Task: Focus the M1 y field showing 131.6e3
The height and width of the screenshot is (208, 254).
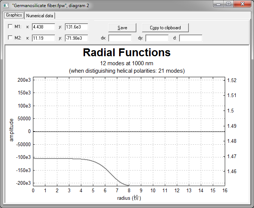Action: pos(76,27)
